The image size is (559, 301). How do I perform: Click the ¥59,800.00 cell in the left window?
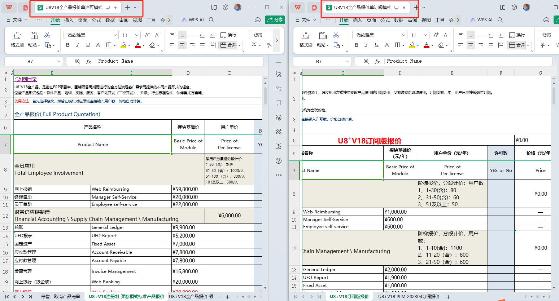tap(188, 189)
